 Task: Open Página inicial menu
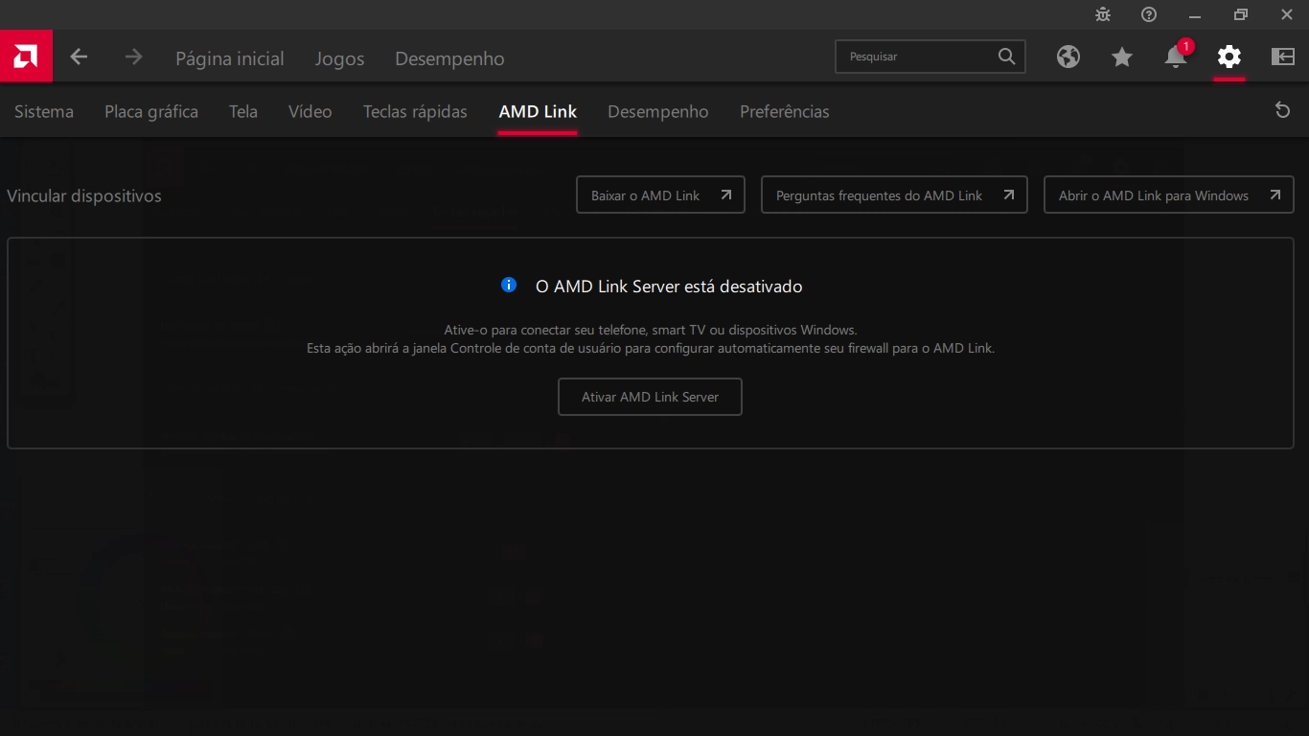tap(230, 58)
